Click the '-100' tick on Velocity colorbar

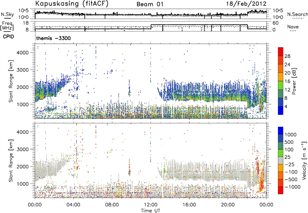291,172
